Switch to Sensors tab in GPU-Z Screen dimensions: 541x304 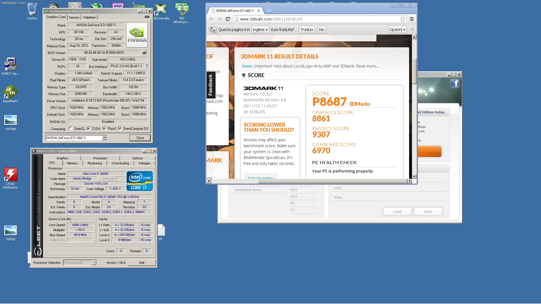click(74, 17)
